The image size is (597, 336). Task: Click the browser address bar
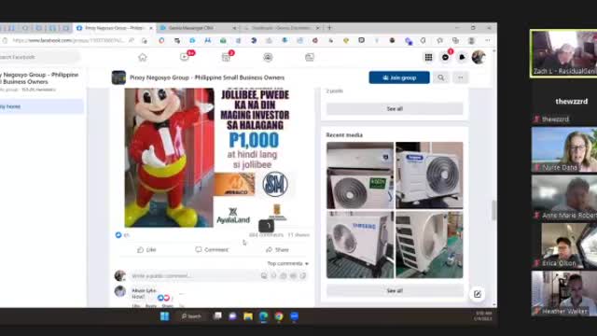[68, 40]
